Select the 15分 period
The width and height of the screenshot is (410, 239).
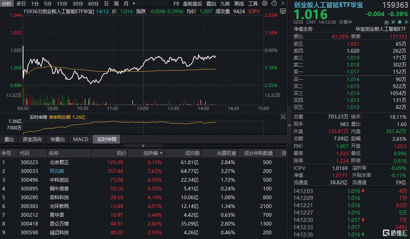[62, 4]
